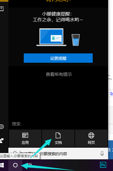
Task: Activate the microphone voice search icon
Action: (x=102, y=153)
